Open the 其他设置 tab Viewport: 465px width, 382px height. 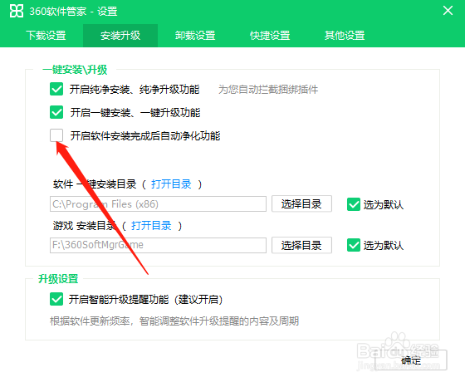(x=345, y=35)
